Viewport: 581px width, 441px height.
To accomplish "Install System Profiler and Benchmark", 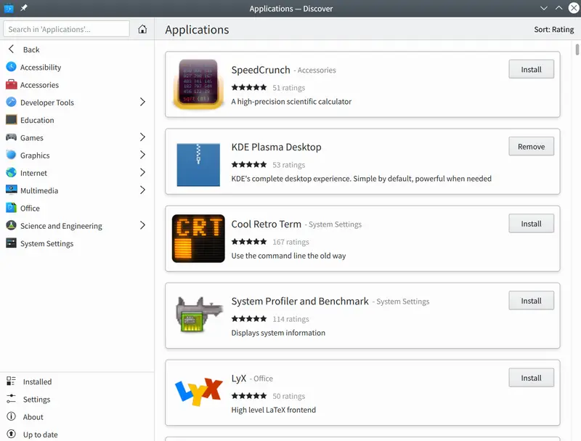I will coord(531,301).
